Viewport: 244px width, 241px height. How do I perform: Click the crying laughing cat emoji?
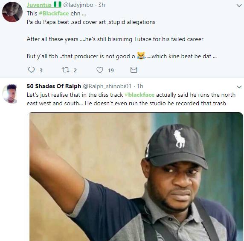click(x=141, y=56)
